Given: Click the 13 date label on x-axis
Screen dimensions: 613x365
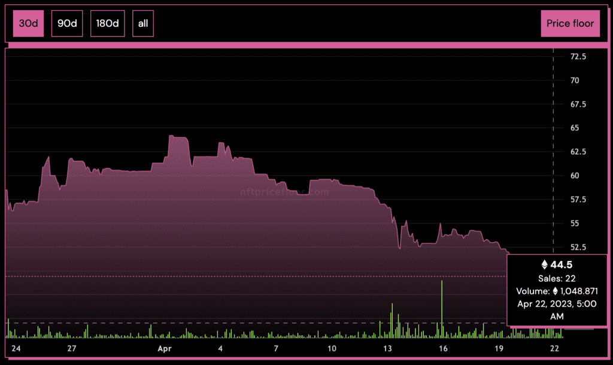Looking at the screenshot, I should coord(387,348).
